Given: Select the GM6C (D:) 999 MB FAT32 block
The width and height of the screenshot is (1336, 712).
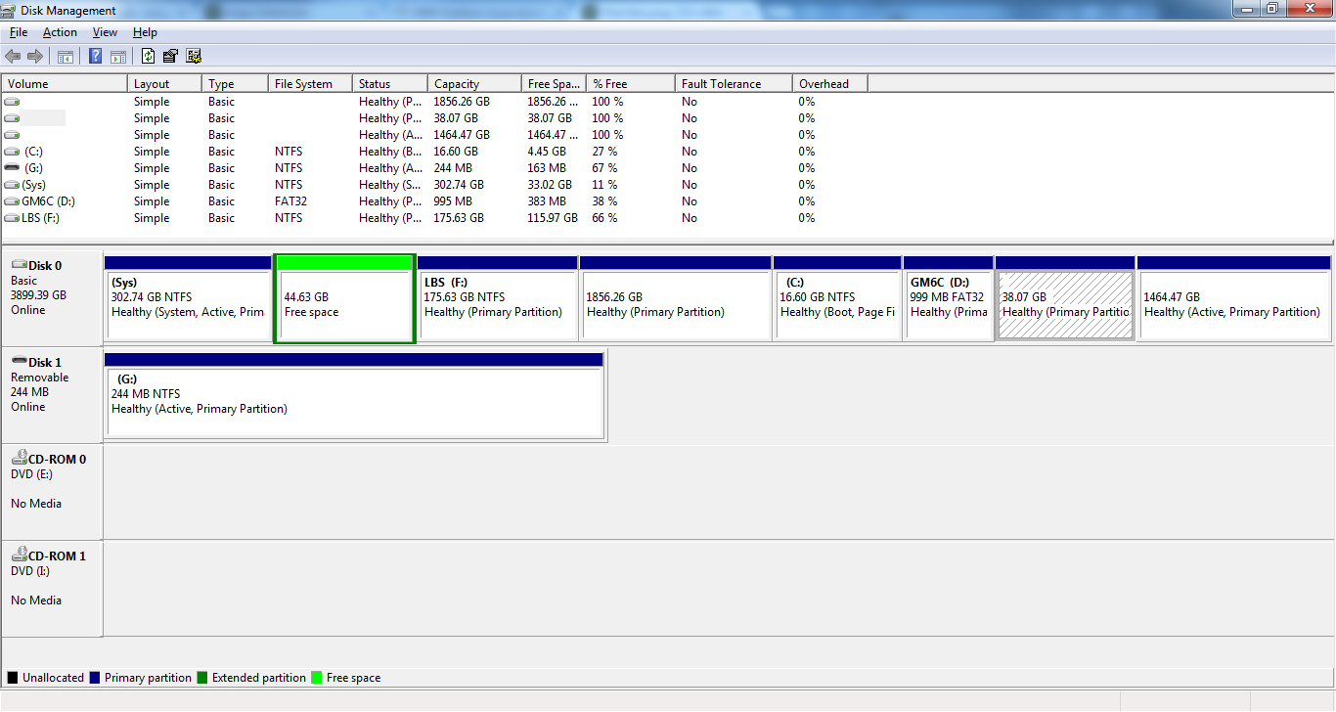Looking at the screenshot, I should point(949,298).
